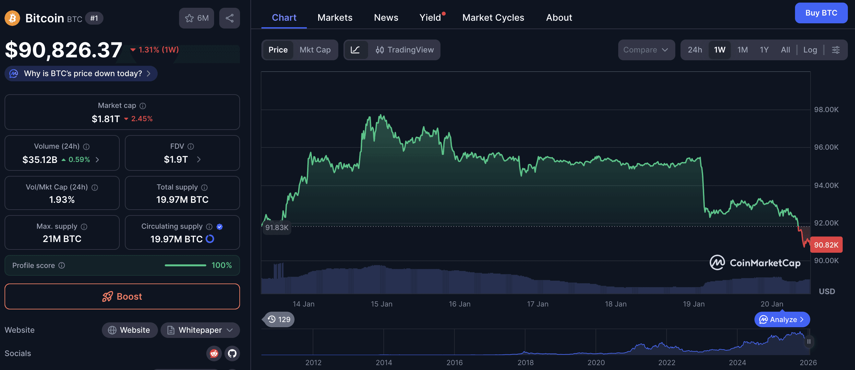855x370 pixels.
Task: Select the line chart view icon
Action: 356,50
